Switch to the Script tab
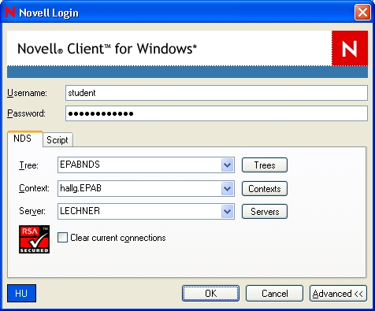The width and height of the screenshot is (375, 311). point(58,140)
